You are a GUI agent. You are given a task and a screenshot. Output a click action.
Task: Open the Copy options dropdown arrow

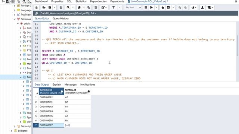pyautogui.click(x=84, y=7)
